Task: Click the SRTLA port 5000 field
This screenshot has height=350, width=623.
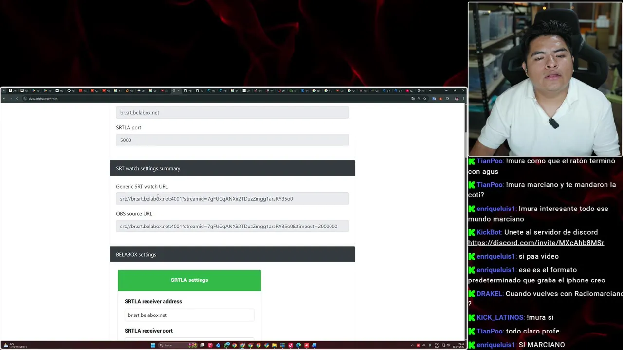Action: [232, 140]
